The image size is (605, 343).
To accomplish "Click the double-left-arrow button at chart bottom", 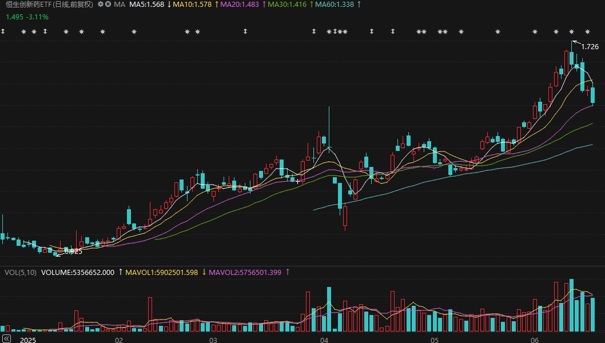I will coord(6,339).
